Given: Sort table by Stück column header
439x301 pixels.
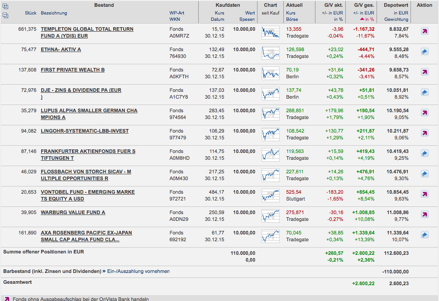Looking at the screenshot, I should click(31, 13).
